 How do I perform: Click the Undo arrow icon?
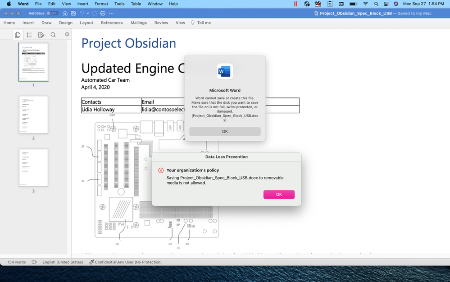click(82, 13)
